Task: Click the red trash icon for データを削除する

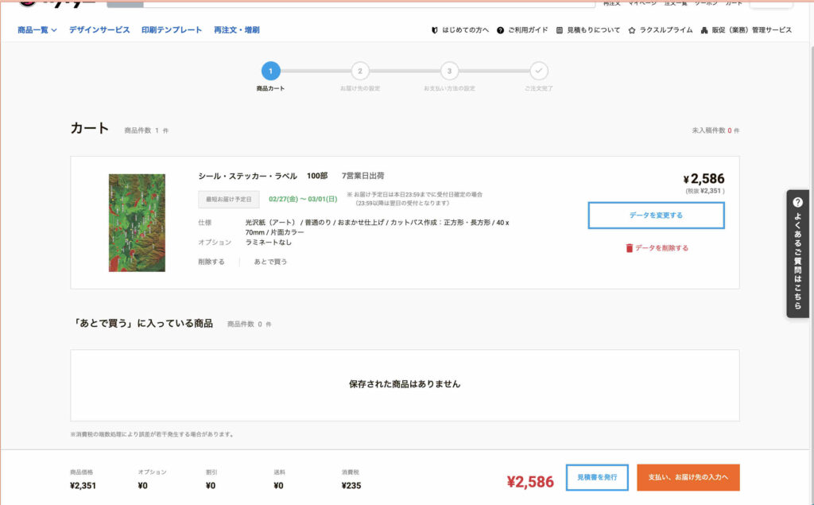Action: pyautogui.click(x=630, y=248)
